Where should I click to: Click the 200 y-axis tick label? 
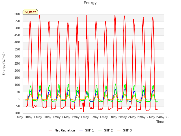click(17, 71)
